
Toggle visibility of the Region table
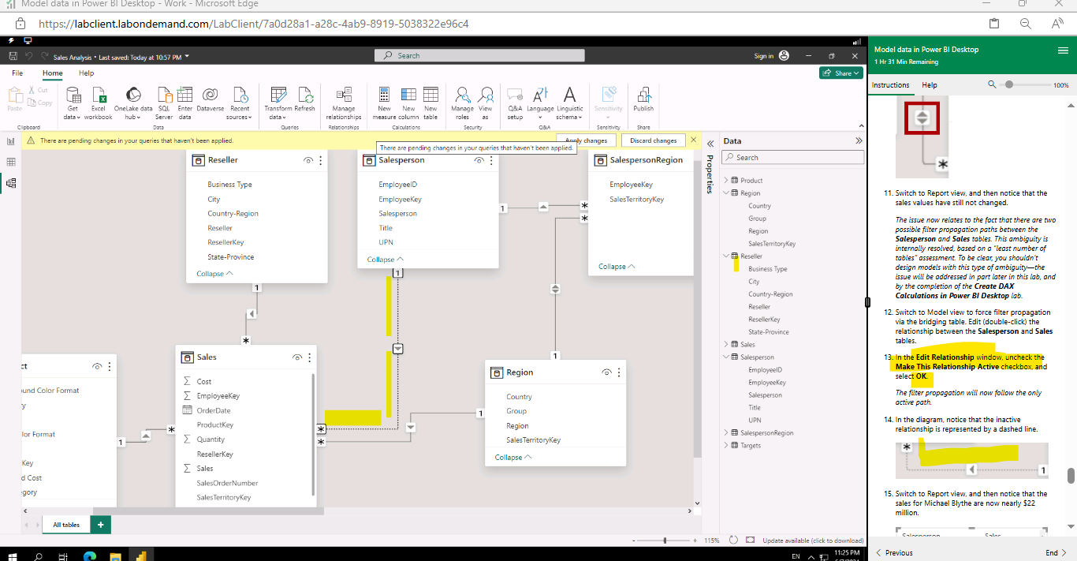(607, 372)
